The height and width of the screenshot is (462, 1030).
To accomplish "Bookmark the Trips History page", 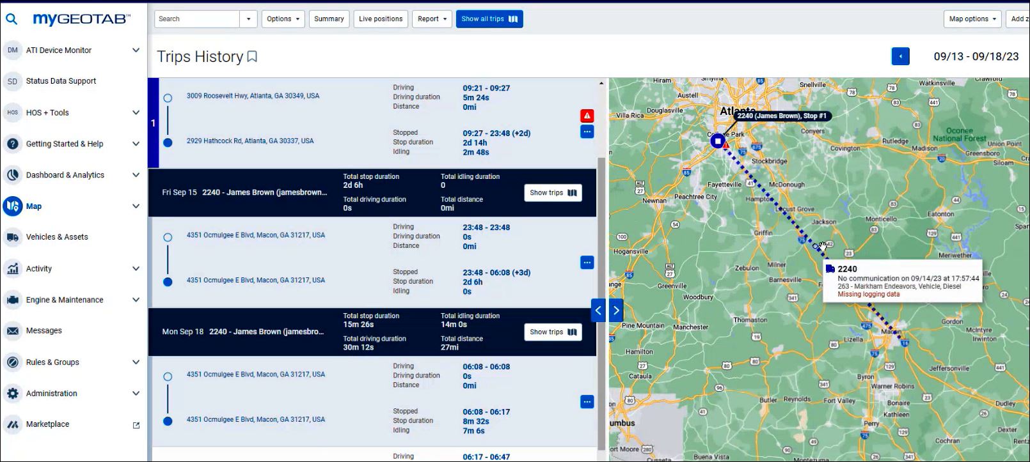I will tap(252, 57).
